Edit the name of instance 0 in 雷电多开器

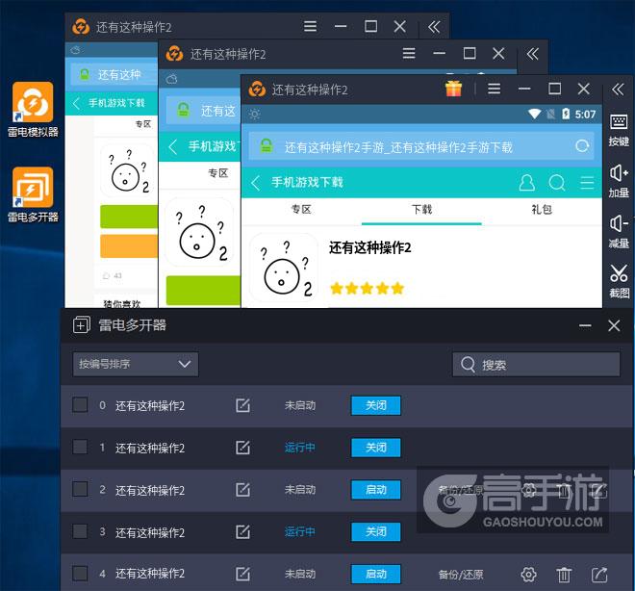tap(242, 405)
